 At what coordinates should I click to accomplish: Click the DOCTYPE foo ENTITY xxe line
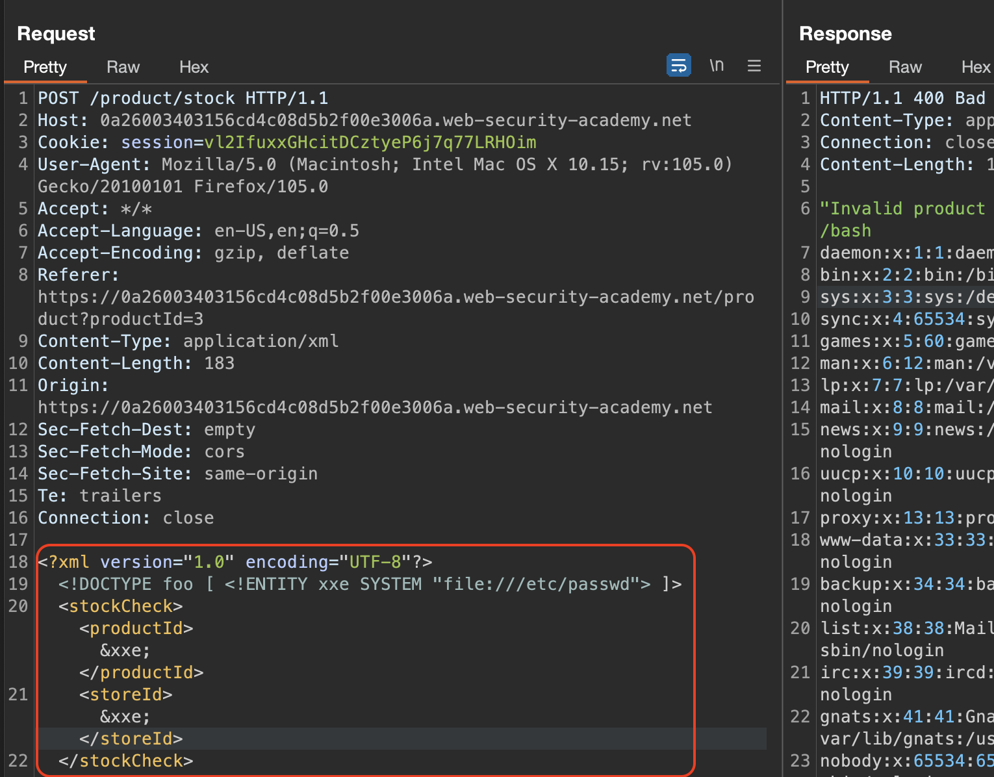click(x=370, y=585)
